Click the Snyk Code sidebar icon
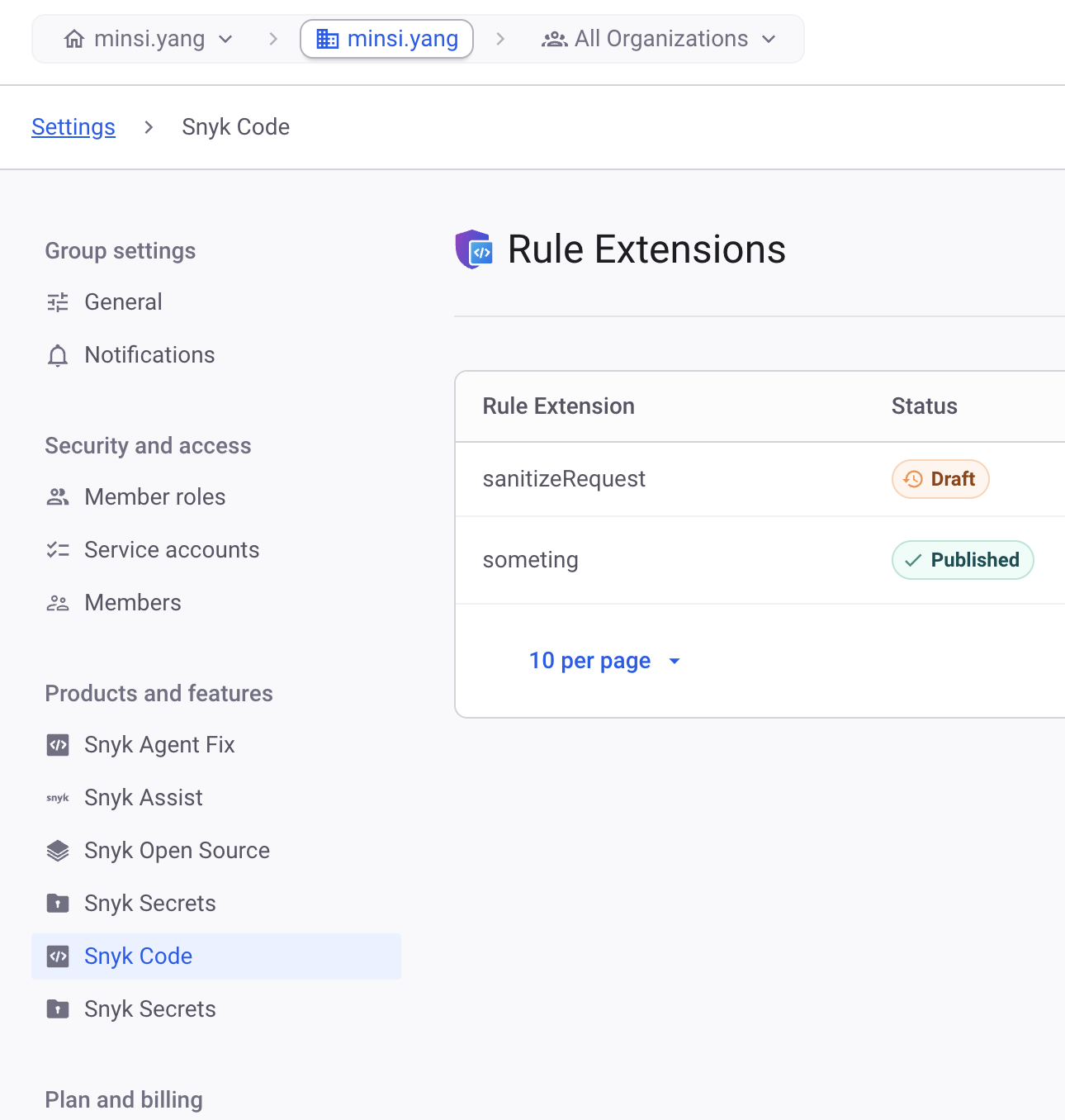 coord(58,956)
